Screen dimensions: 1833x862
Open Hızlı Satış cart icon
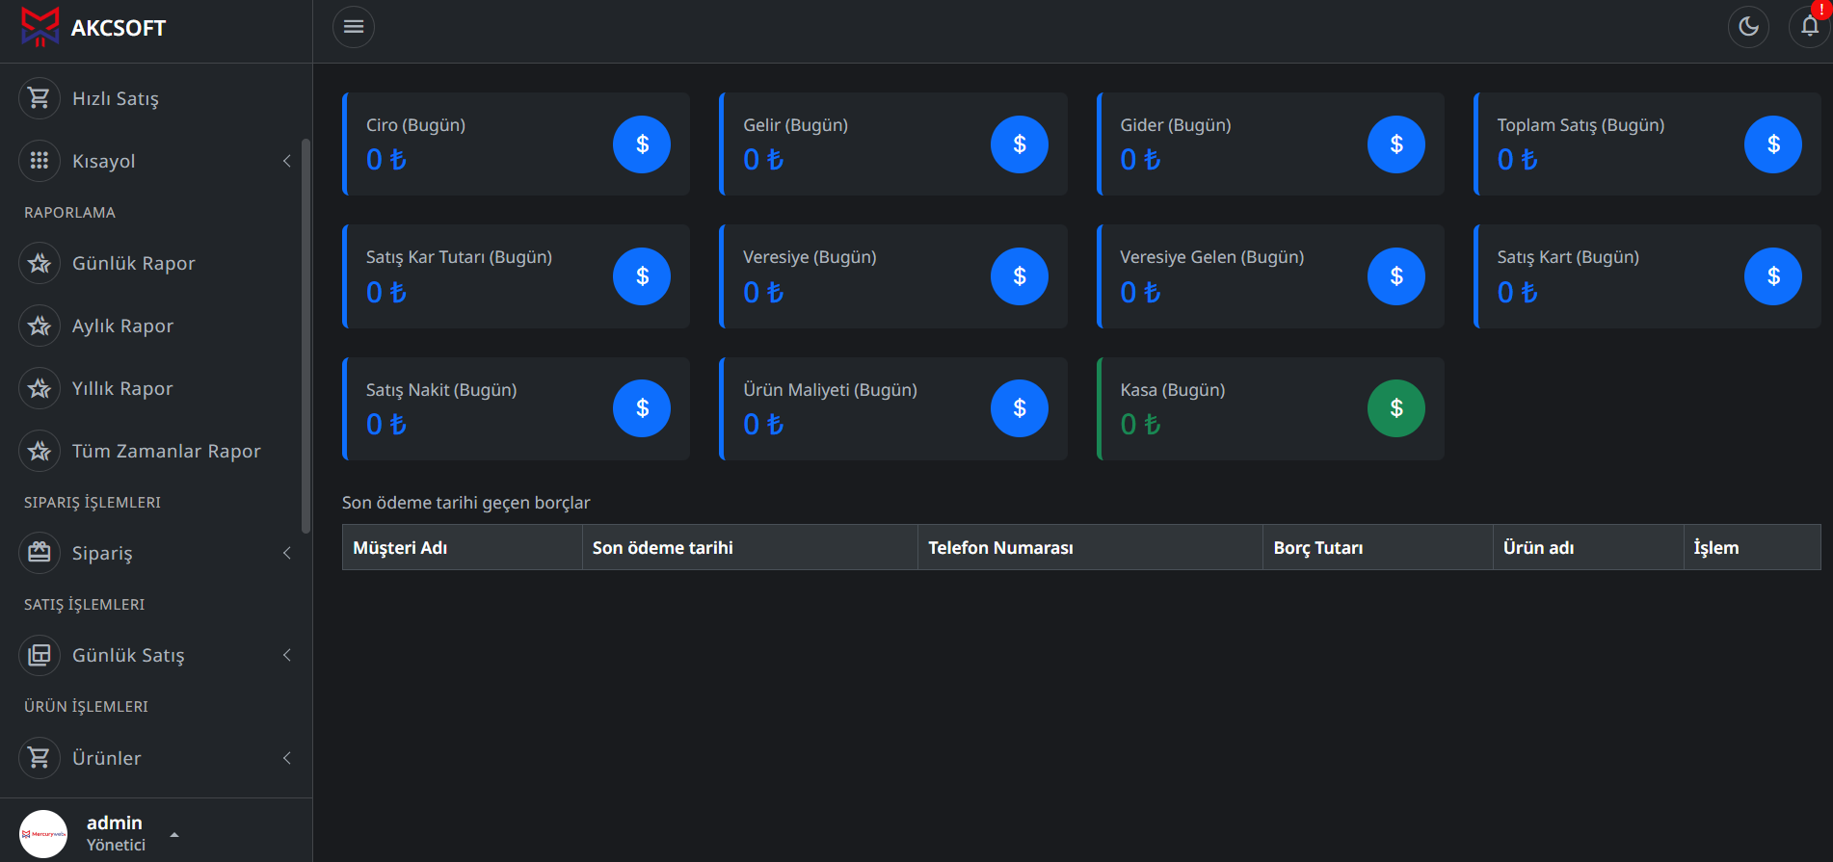point(40,98)
